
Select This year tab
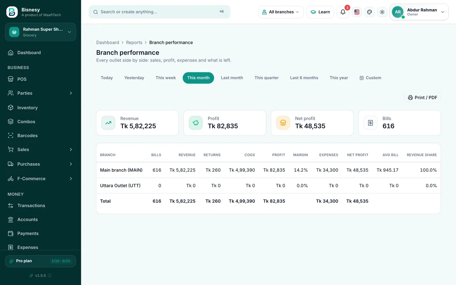click(x=339, y=78)
